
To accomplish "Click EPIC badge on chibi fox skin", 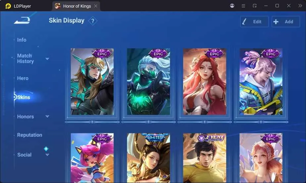I will (102, 139).
